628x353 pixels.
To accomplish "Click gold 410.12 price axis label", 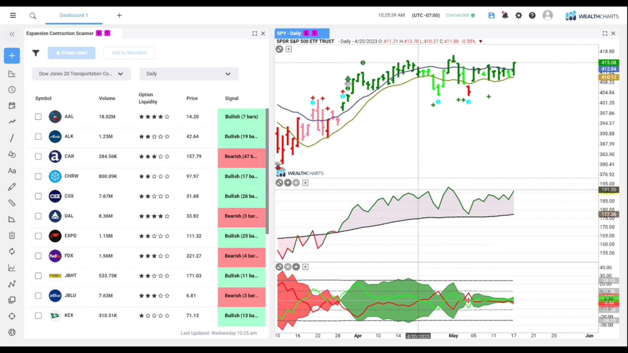I will 608,77.
